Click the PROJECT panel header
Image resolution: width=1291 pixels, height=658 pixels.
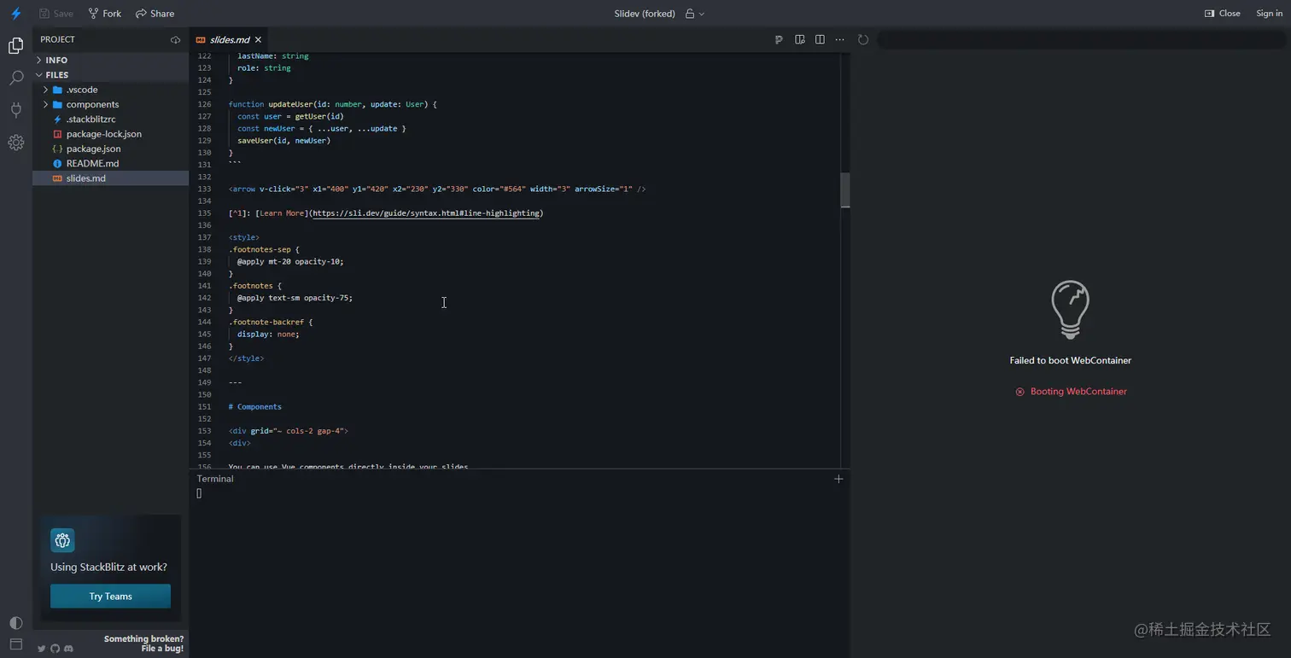tap(57, 39)
